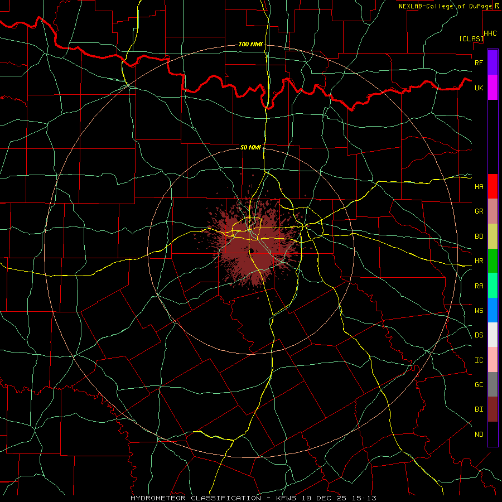This screenshot has width=502, height=502.
Task: Click the 'IC' legend label
Action: 479,360
